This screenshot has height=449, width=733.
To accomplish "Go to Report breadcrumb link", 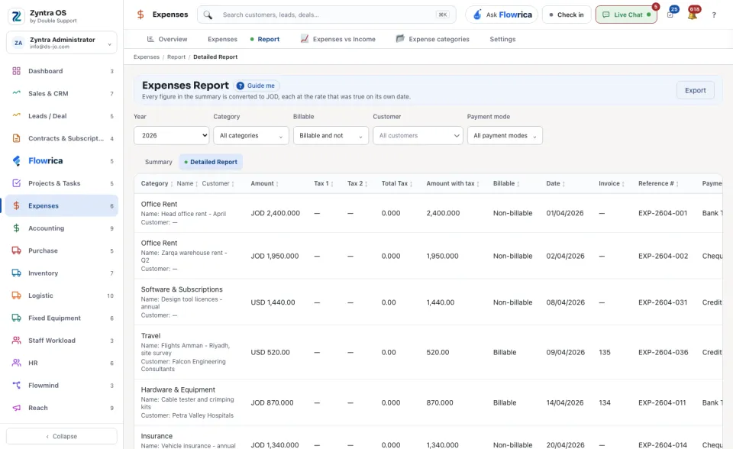I will click(176, 57).
